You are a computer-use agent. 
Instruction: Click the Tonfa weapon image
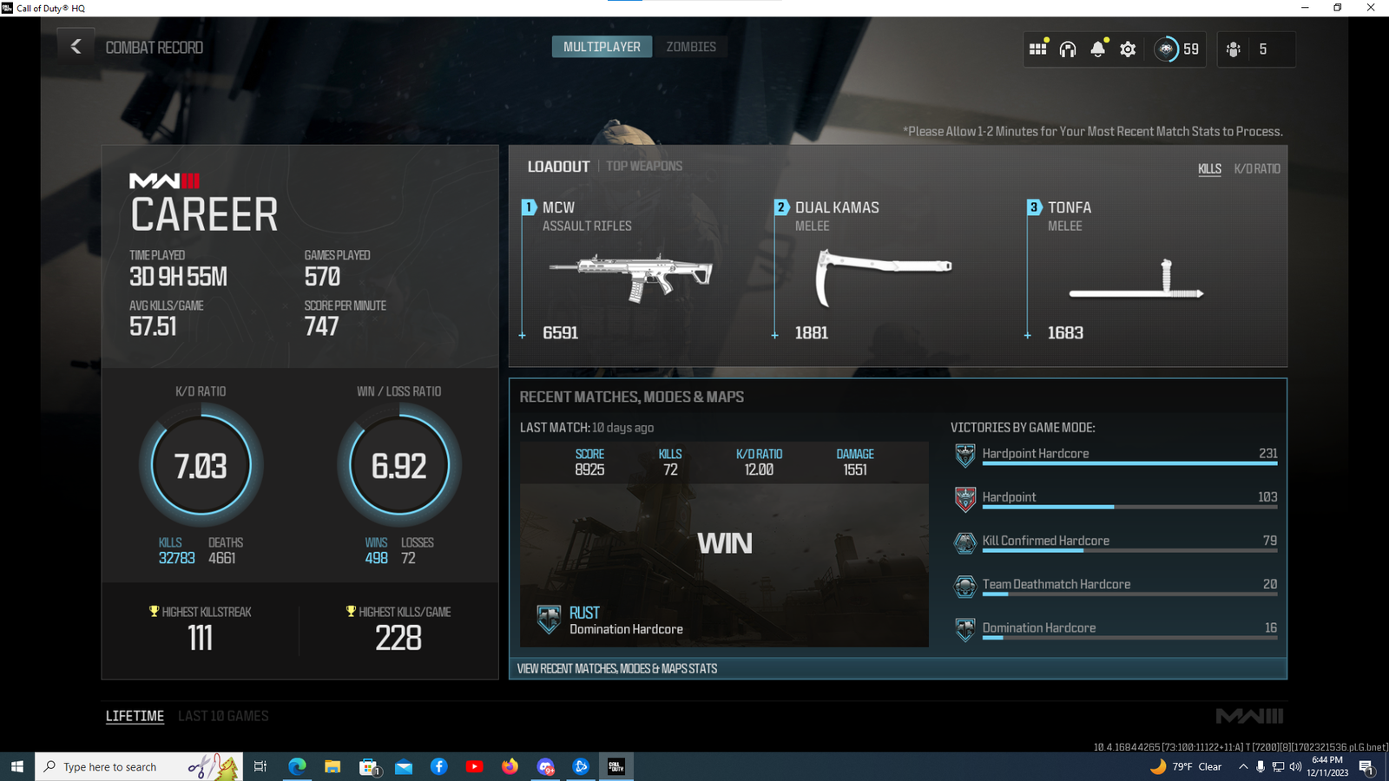tap(1136, 279)
